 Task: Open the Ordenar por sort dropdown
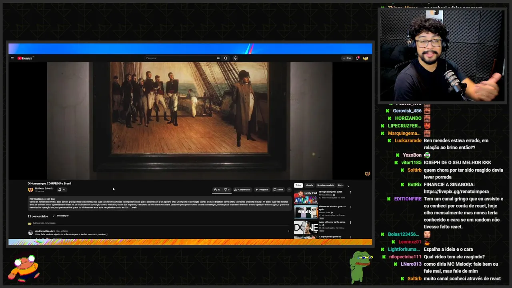click(61, 216)
